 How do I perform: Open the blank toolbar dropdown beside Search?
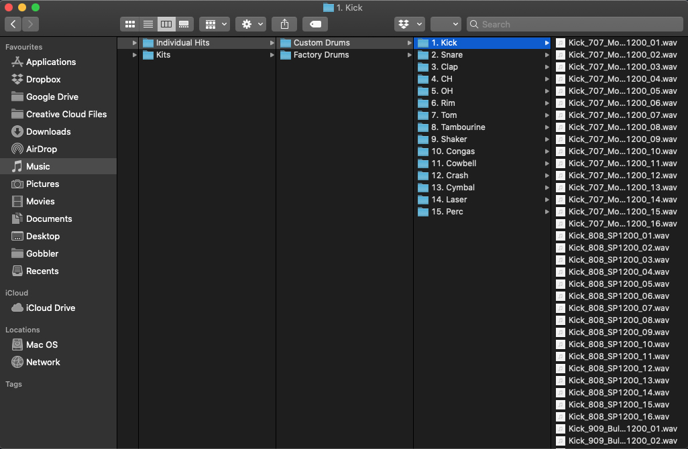(446, 24)
